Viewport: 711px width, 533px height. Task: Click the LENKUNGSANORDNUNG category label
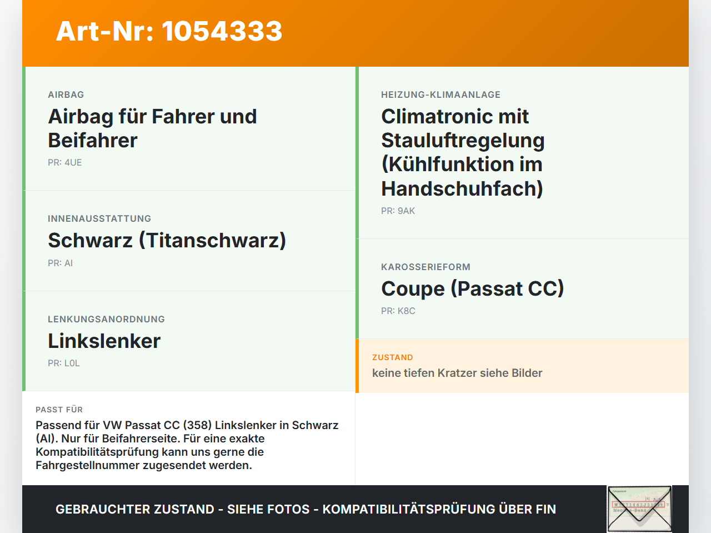click(x=107, y=320)
